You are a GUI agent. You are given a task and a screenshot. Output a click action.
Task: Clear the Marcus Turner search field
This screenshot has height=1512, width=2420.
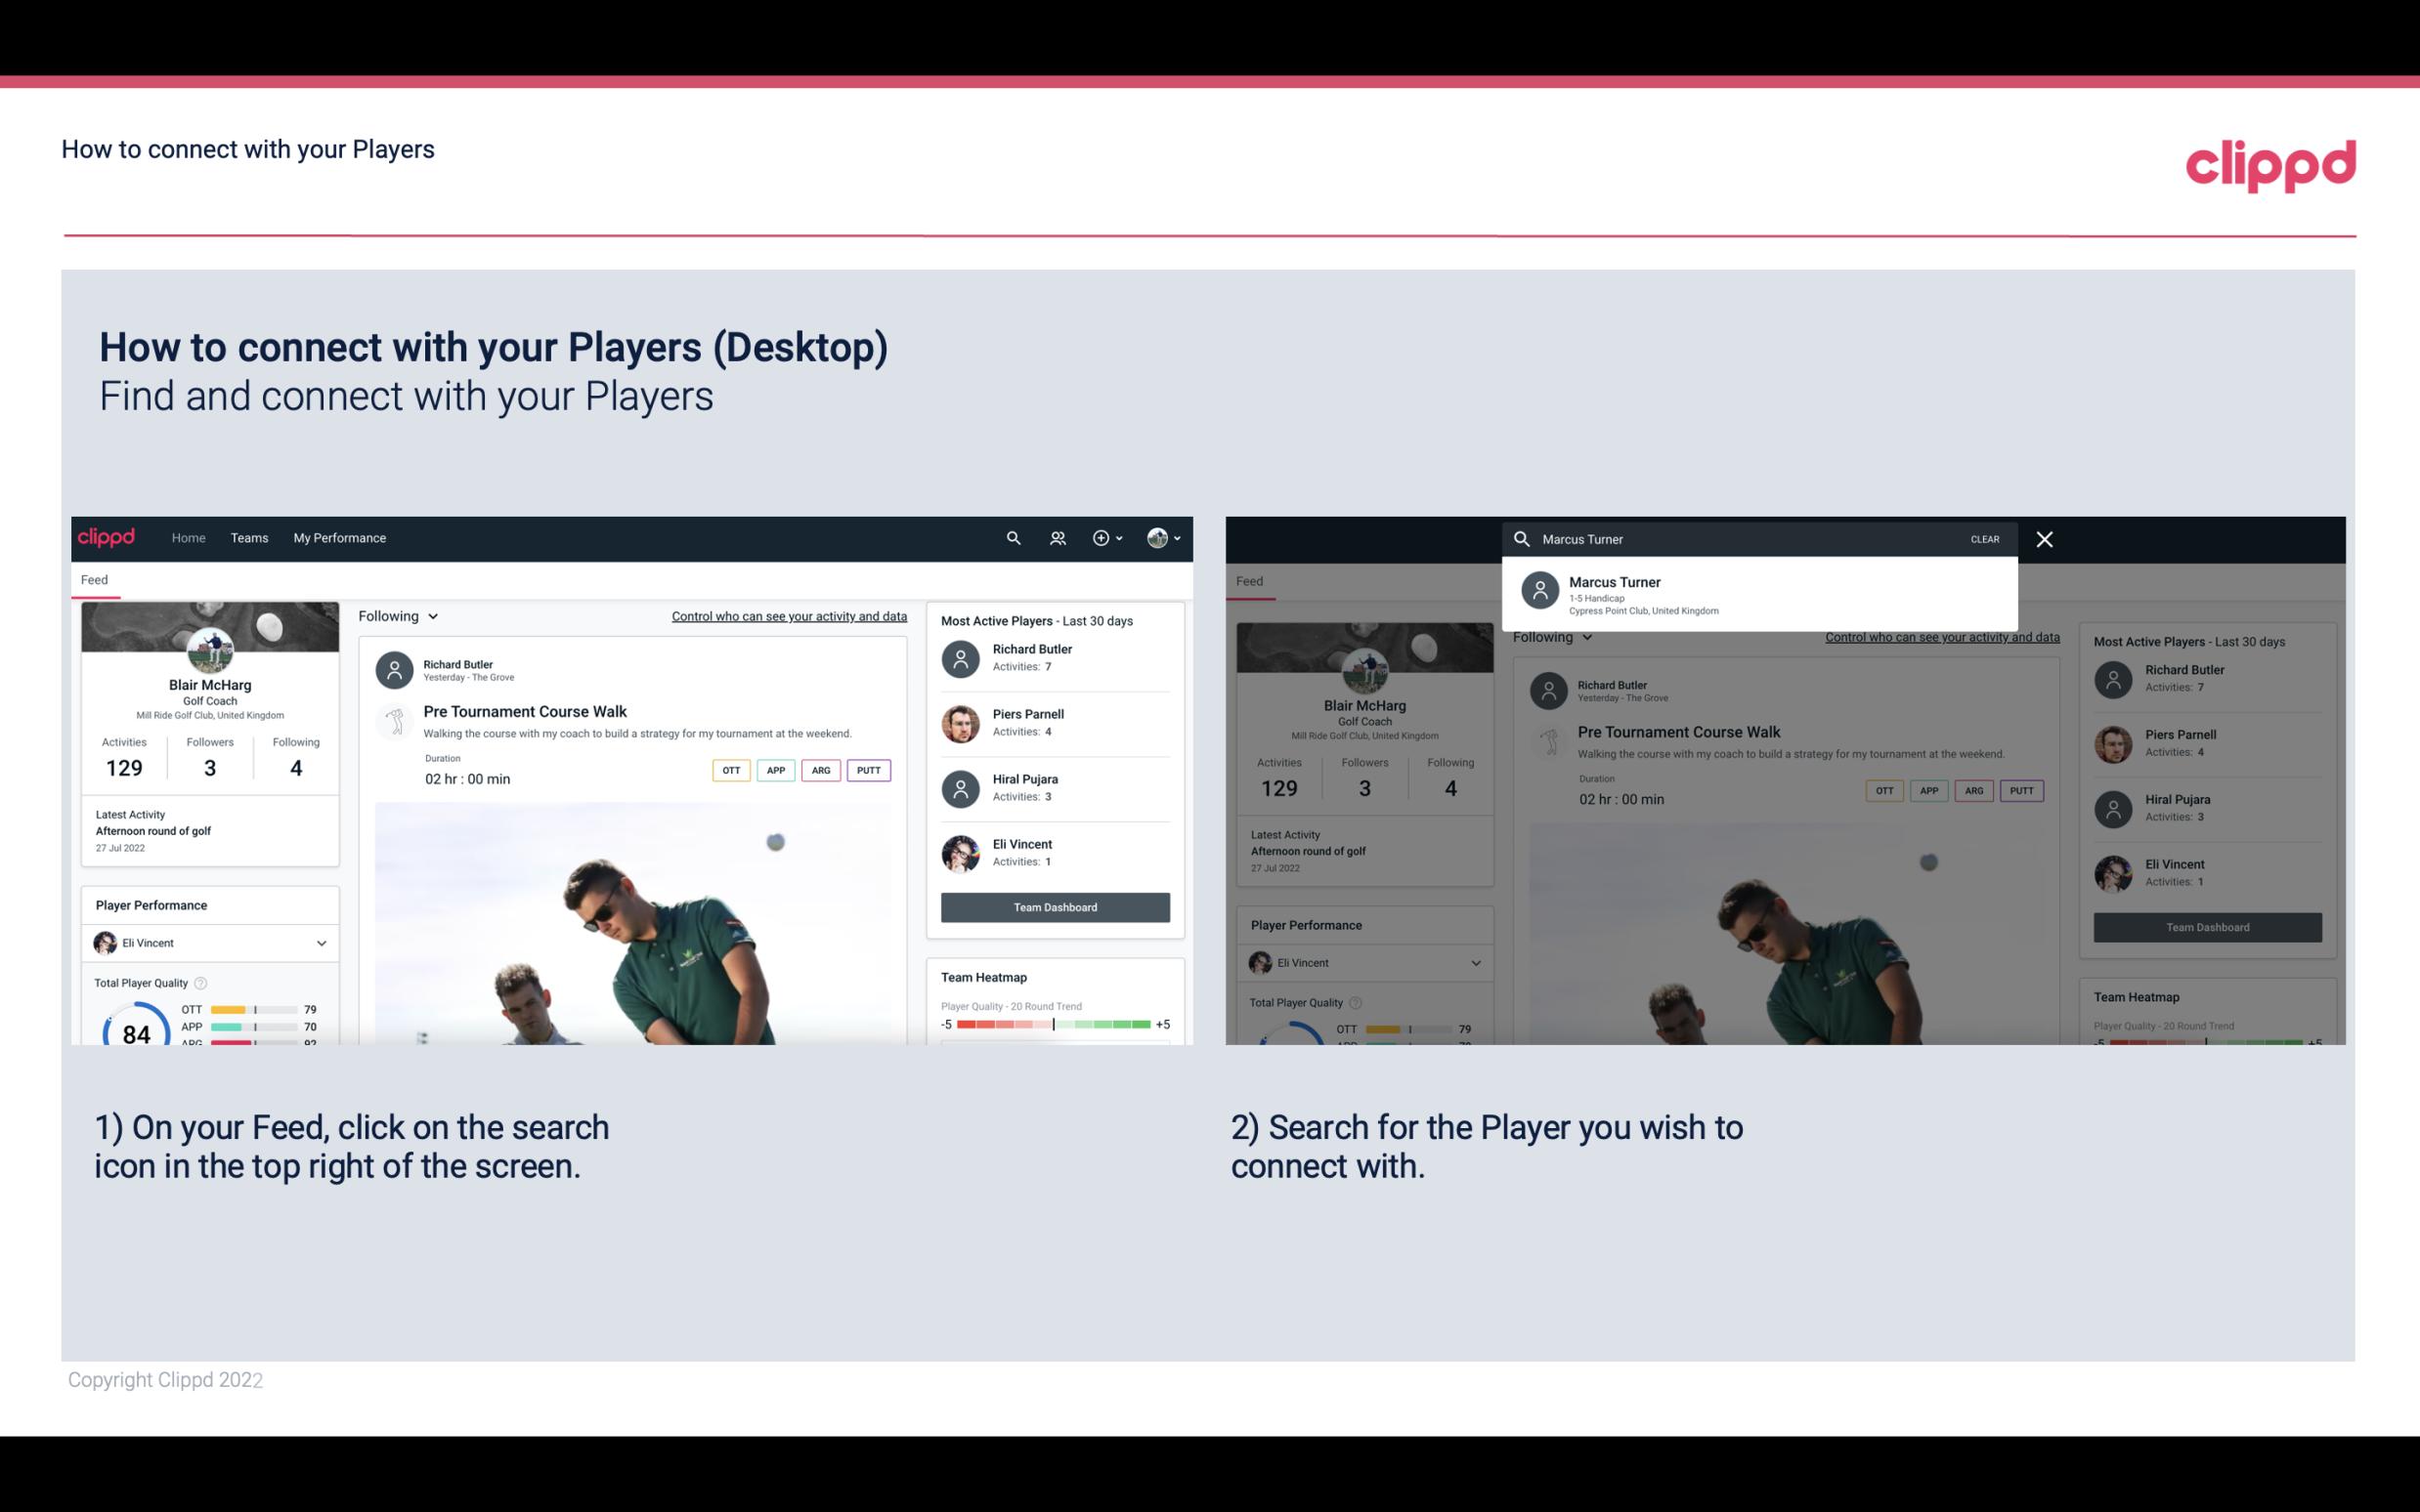[1983, 538]
